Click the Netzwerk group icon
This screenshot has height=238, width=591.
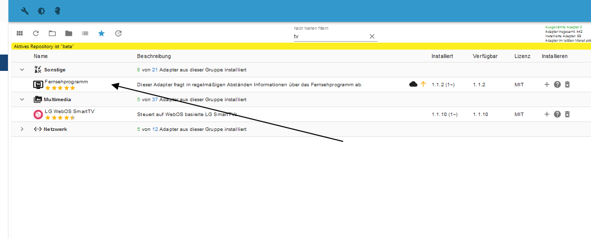coord(38,129)
